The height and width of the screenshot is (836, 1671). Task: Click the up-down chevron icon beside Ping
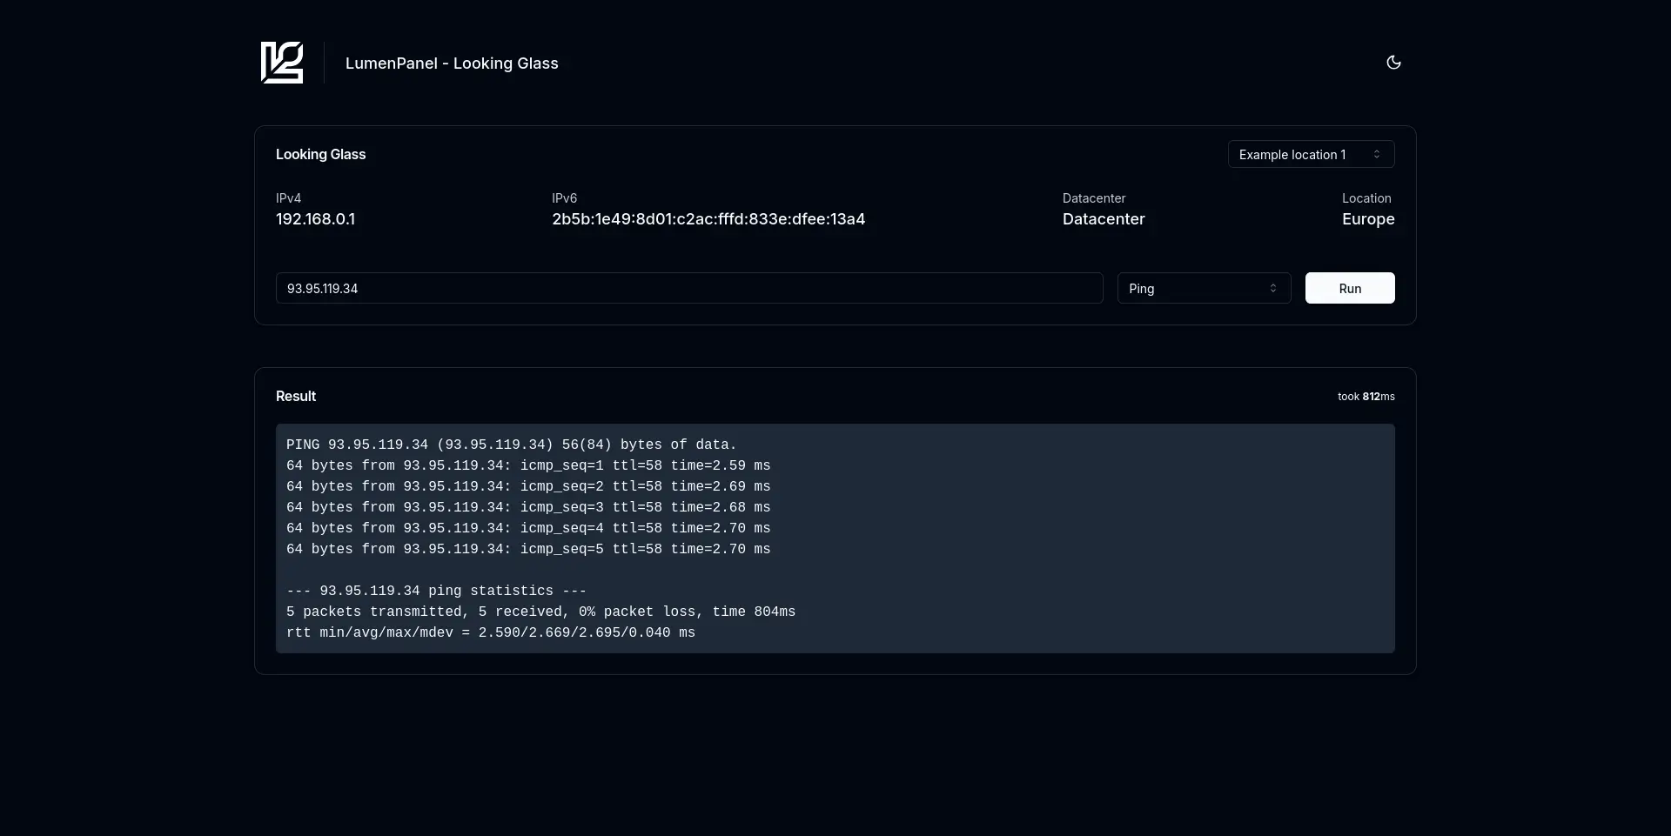point(1273,289)
